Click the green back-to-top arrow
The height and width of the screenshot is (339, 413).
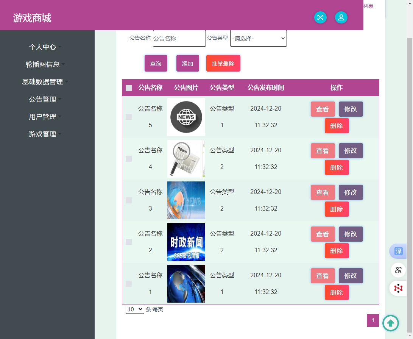click(391, 323)
